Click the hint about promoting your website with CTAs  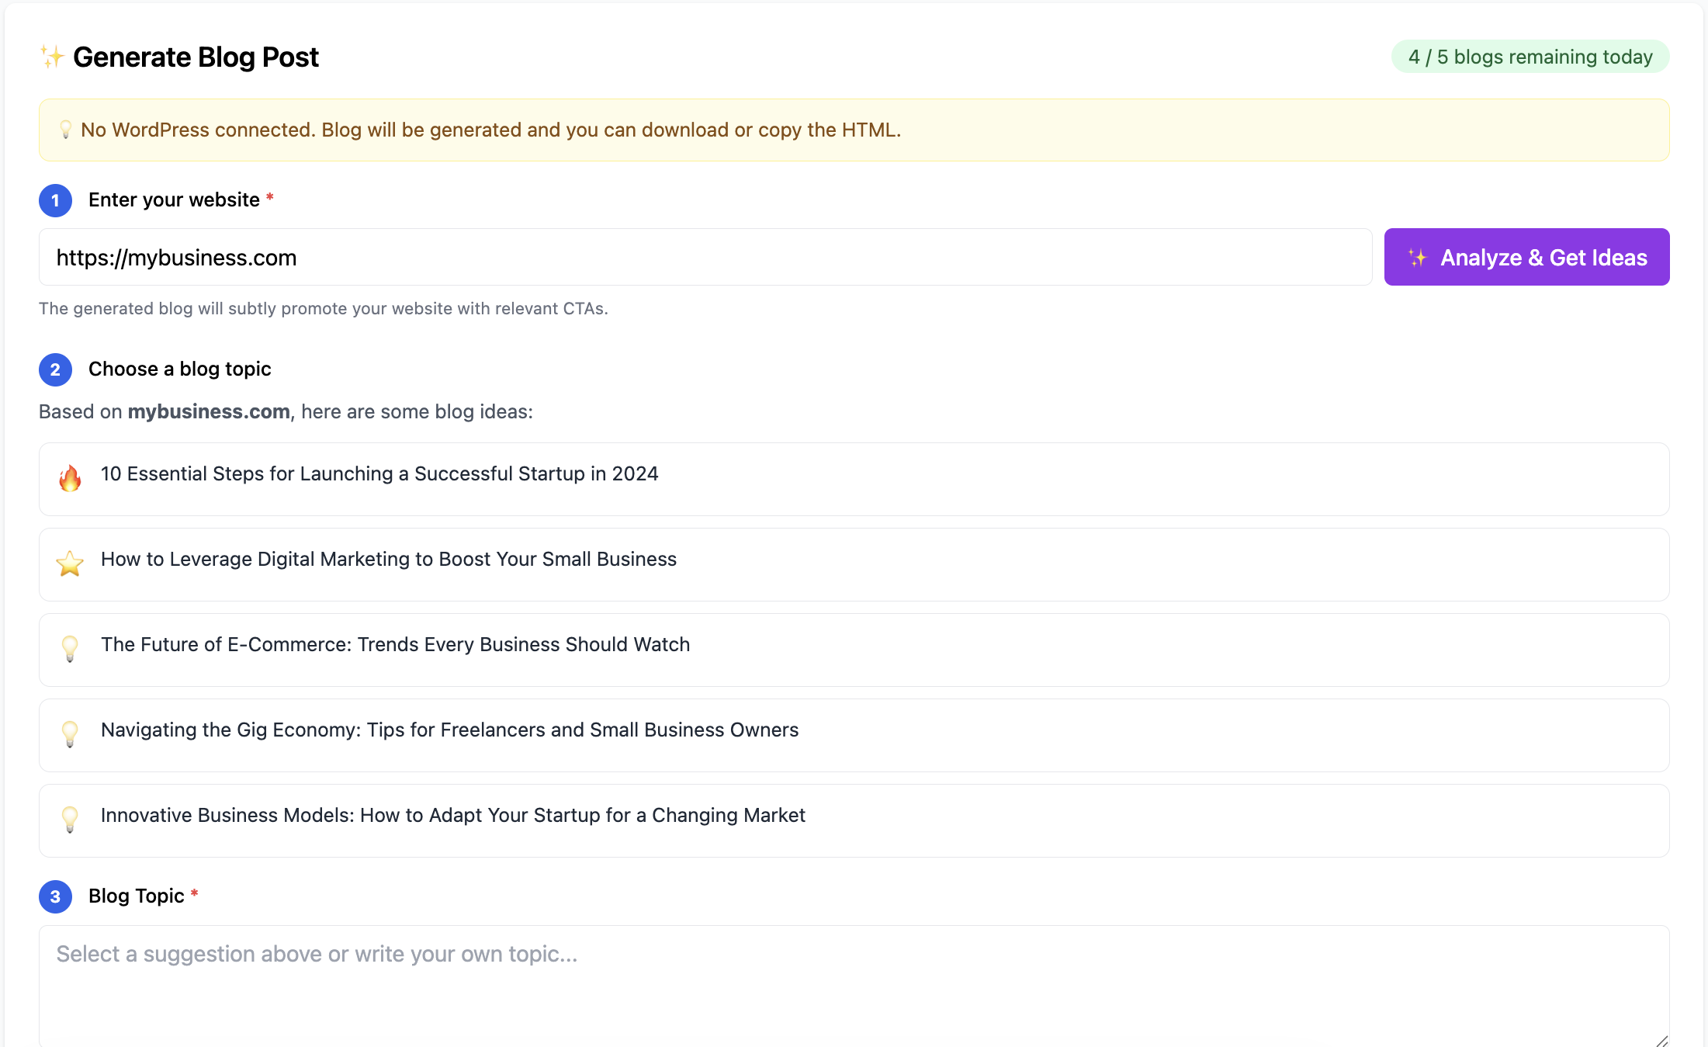pyautogui.click(x=324, y=308)
